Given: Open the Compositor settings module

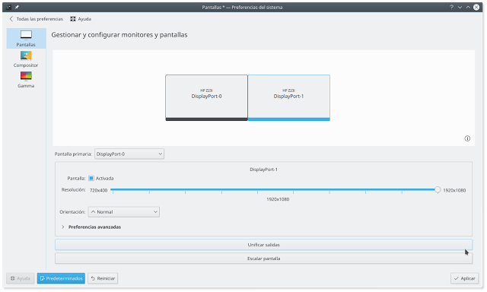Looking at the screenshot, I should 26,59.
